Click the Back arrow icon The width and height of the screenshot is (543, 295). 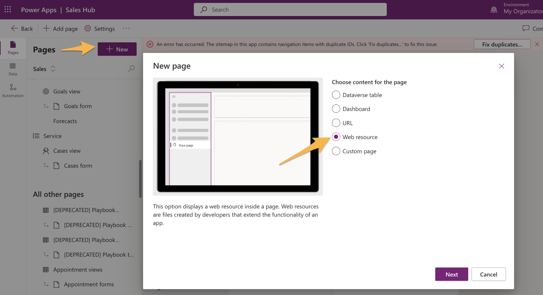click(x=14, y=28)
